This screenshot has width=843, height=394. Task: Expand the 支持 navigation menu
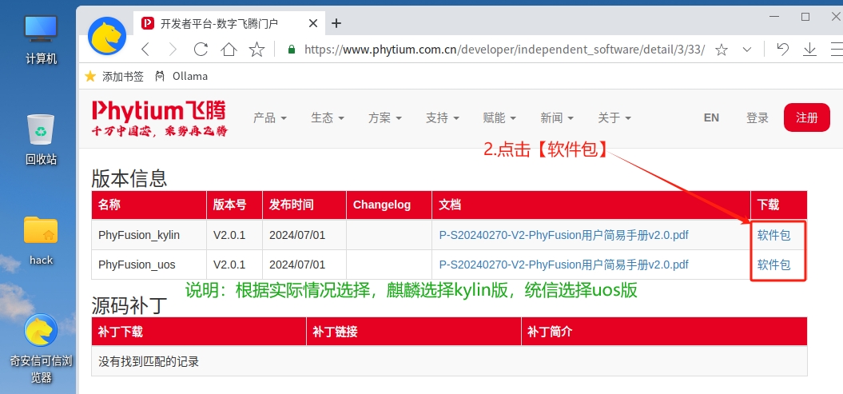(443, 117)
